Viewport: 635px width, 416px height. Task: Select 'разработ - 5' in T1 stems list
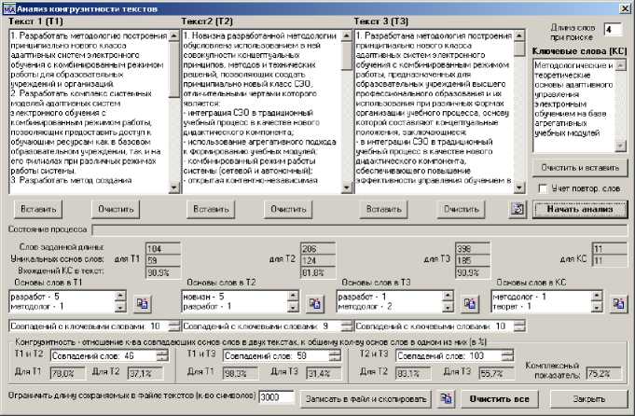tap(35, 297)
